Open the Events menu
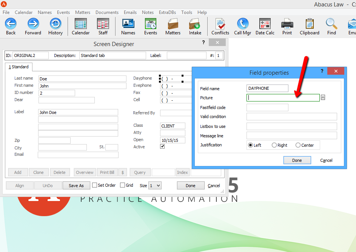This screenshot has width=356, height=252. coord(63,12)
